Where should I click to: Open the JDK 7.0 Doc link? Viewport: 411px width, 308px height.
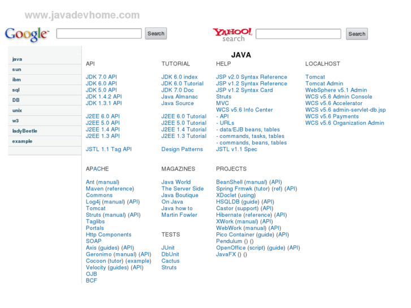[178, 90]
